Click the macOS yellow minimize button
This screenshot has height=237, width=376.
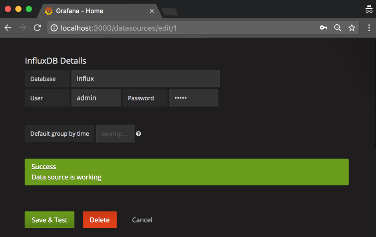coord(18,9)
